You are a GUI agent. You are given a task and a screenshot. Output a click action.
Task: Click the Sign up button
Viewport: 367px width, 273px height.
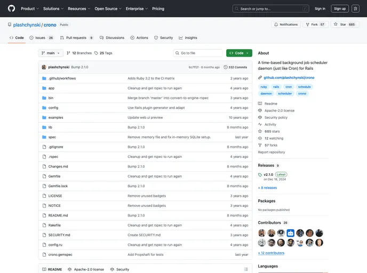pos(339,9)
